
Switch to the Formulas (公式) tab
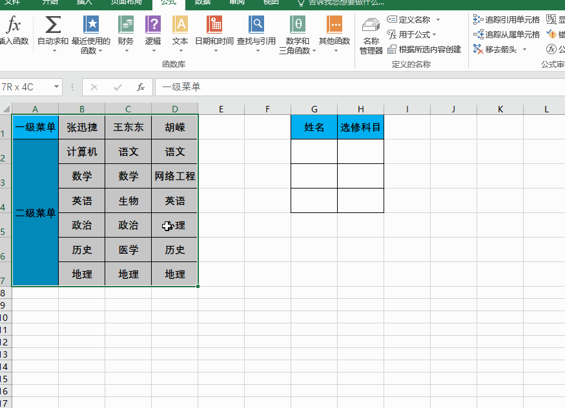[x=169, y=3]
